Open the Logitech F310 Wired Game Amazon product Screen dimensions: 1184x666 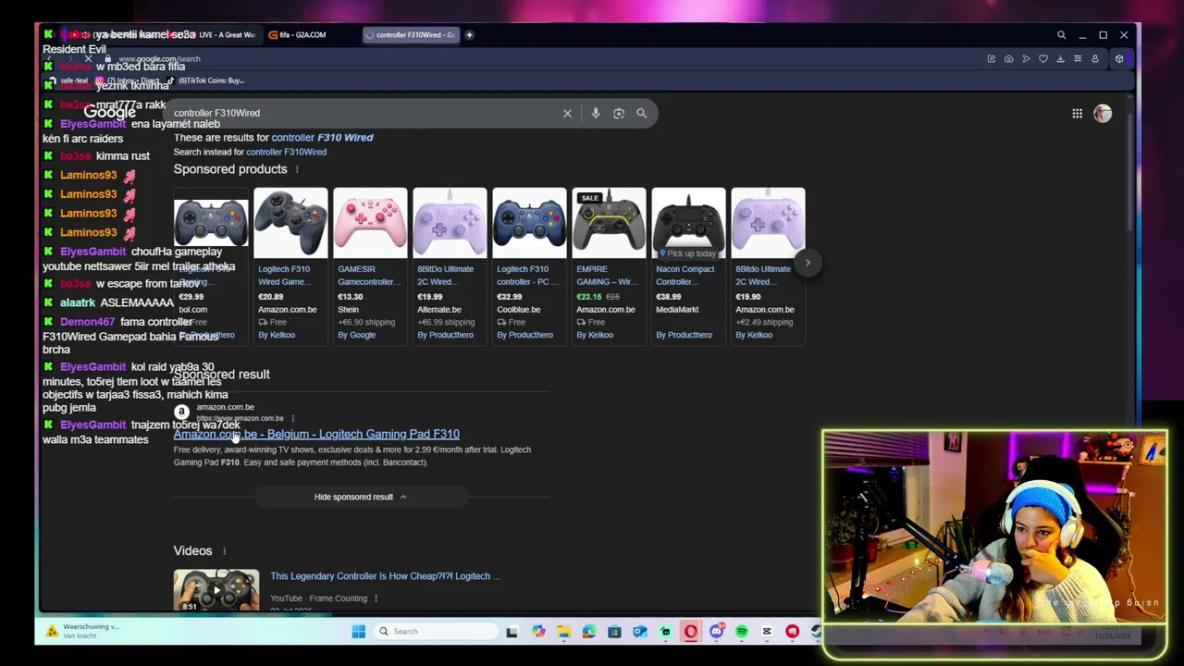[290, 266]
